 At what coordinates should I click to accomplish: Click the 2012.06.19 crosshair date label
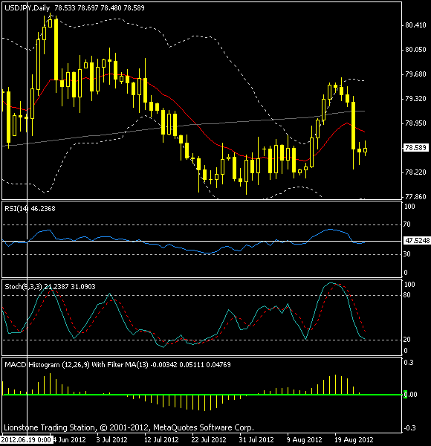[25, 440]
